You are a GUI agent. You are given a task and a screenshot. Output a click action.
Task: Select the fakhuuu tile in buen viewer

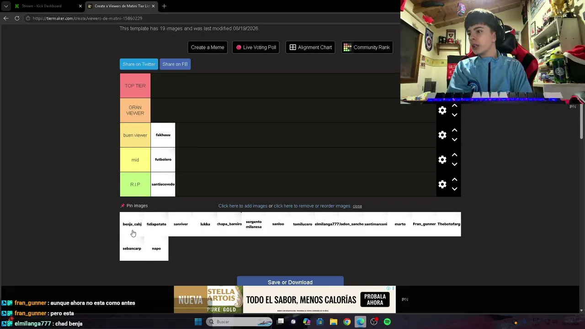[x=163, y=135]
